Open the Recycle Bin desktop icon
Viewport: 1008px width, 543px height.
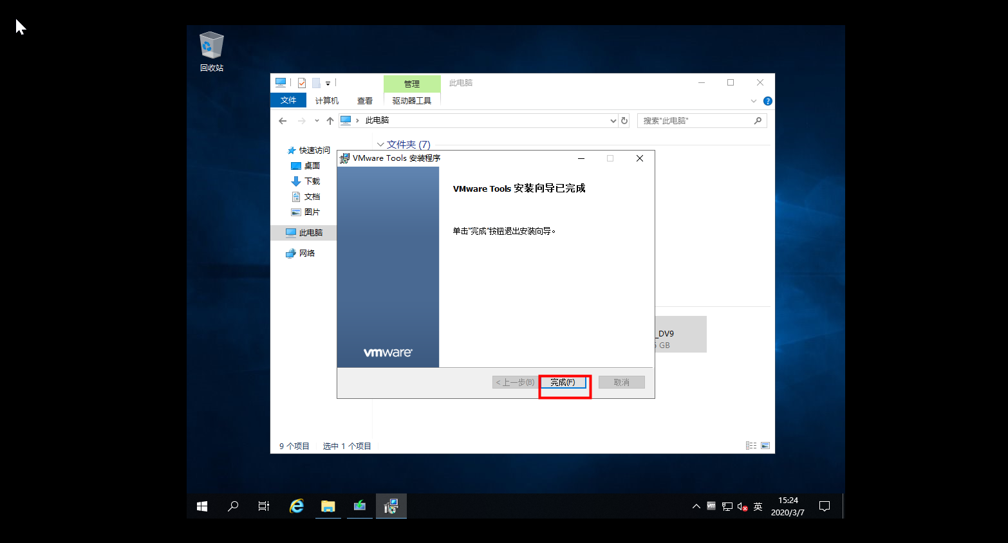[211, 51]
